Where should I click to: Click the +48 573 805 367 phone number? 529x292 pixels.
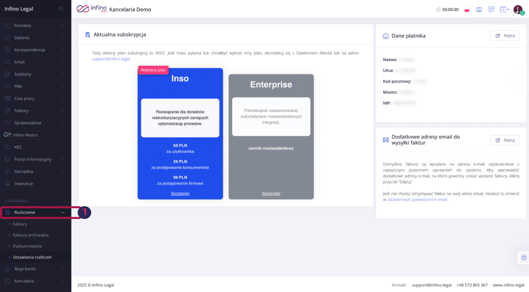point(472,285)
